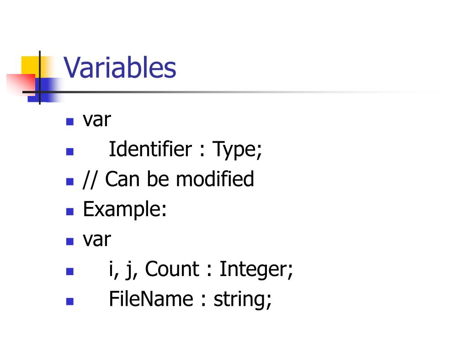
Task: Click the bullet beside i, j, Count
Action: click(70, 271)
